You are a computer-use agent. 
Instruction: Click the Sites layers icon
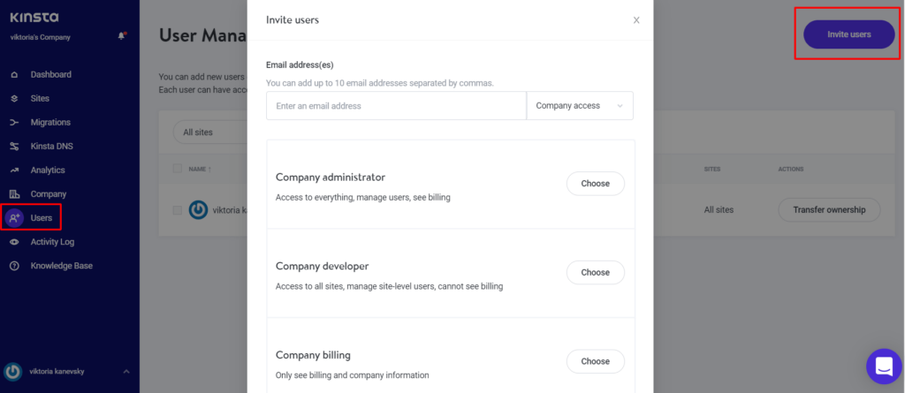pos(14,99)
